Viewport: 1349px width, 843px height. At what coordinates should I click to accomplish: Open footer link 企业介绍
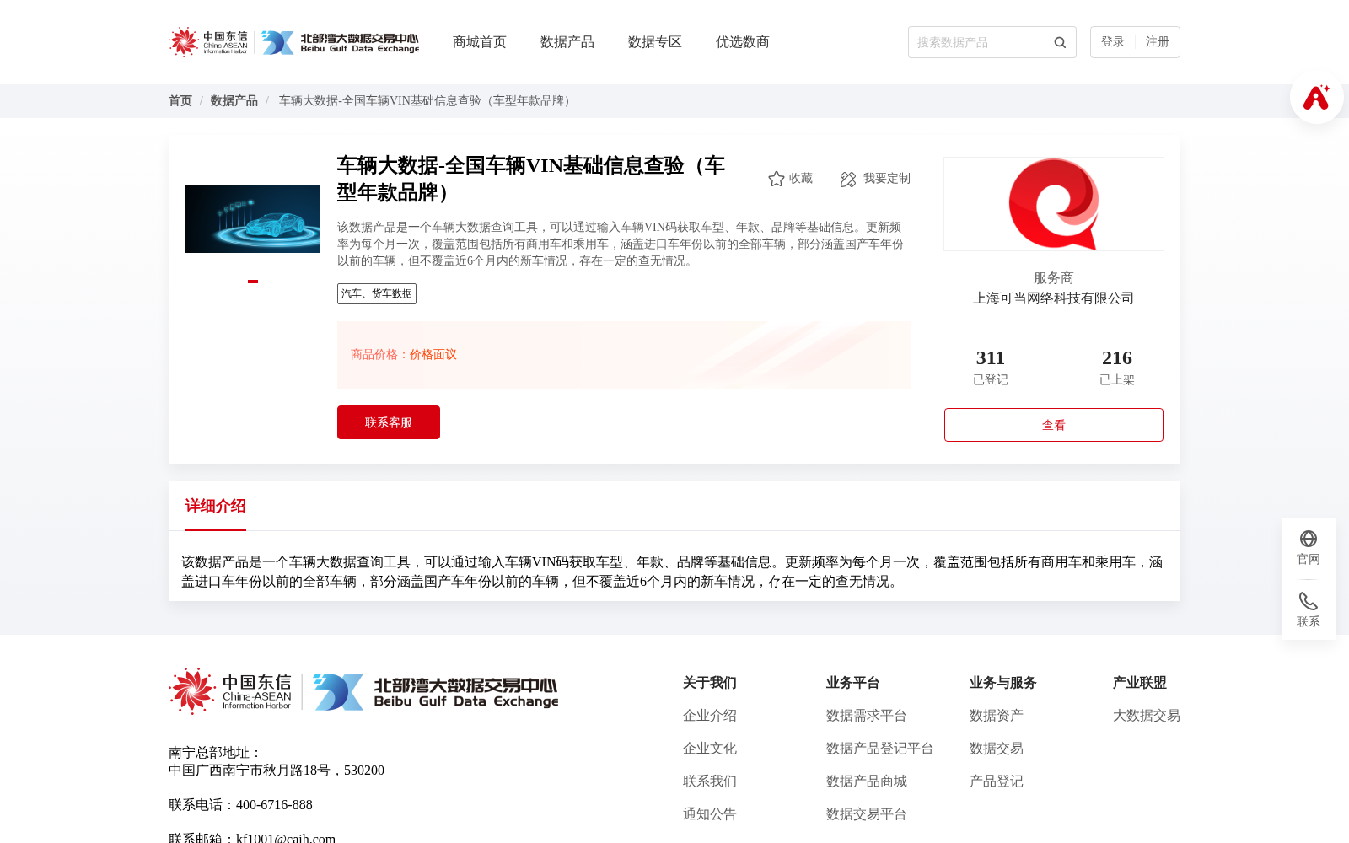[x=710, y=716]
